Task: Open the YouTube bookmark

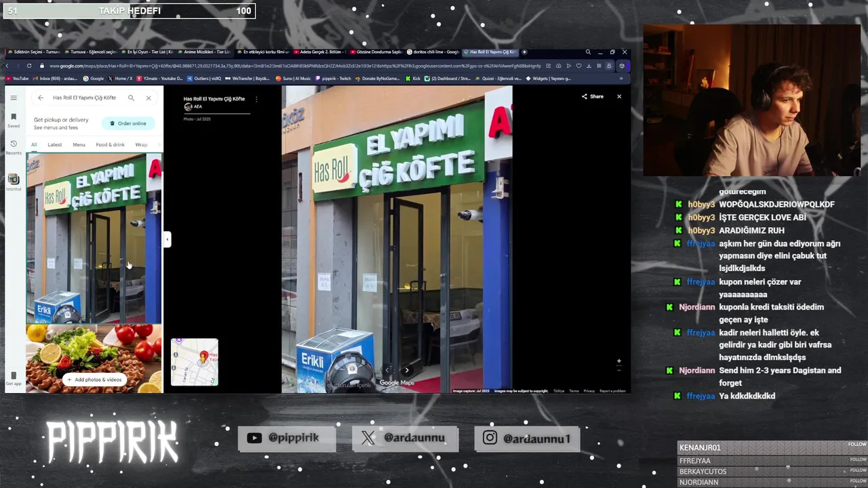Action: (x=17, y=79)
